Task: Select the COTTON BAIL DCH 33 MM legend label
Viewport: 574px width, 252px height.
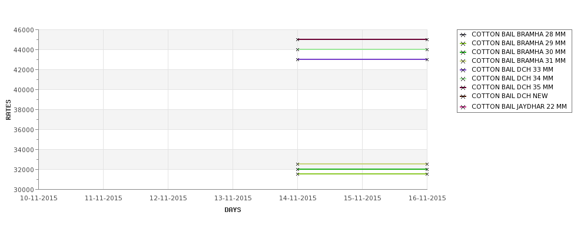Action: [512, 69]
